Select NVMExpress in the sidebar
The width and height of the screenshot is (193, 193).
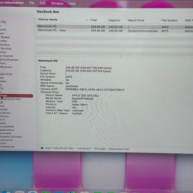click(6, 67)
